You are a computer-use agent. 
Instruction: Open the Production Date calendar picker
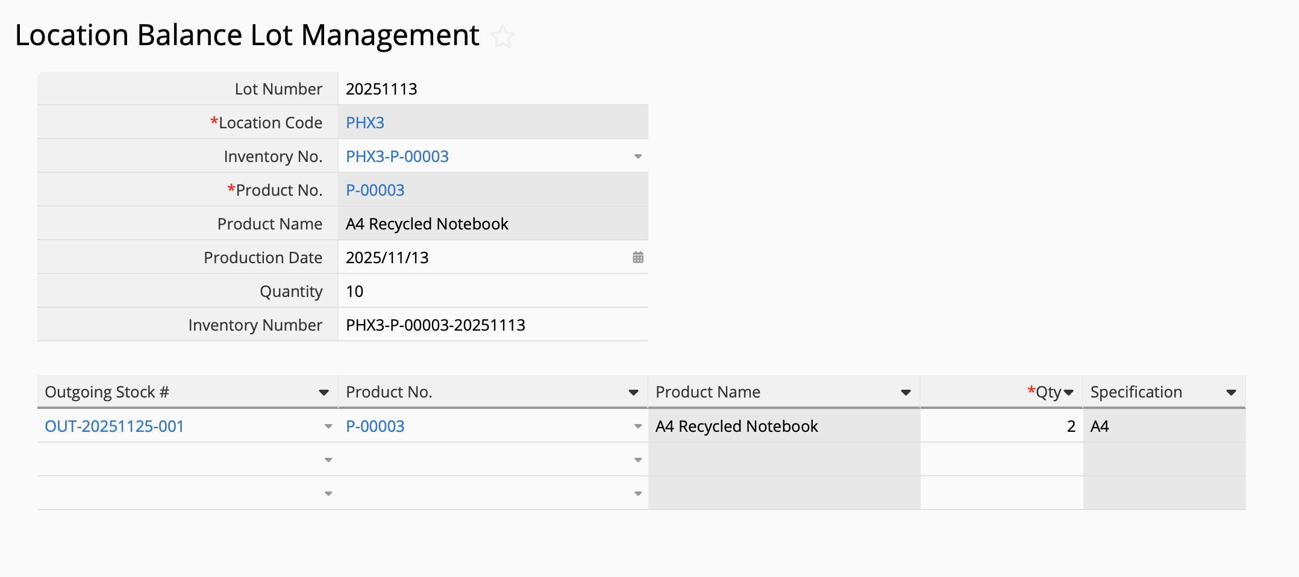pos(638,258)
